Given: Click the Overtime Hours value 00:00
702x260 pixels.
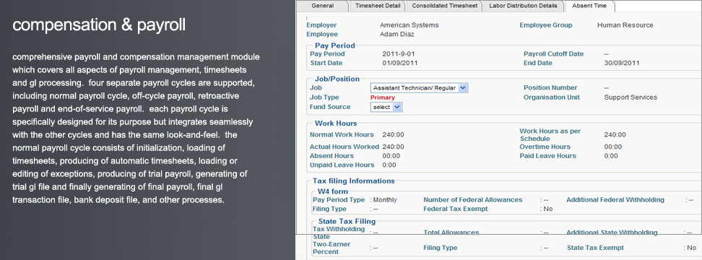Looking at the screenshot, I should pyautogui.click(x=613, y=147).
